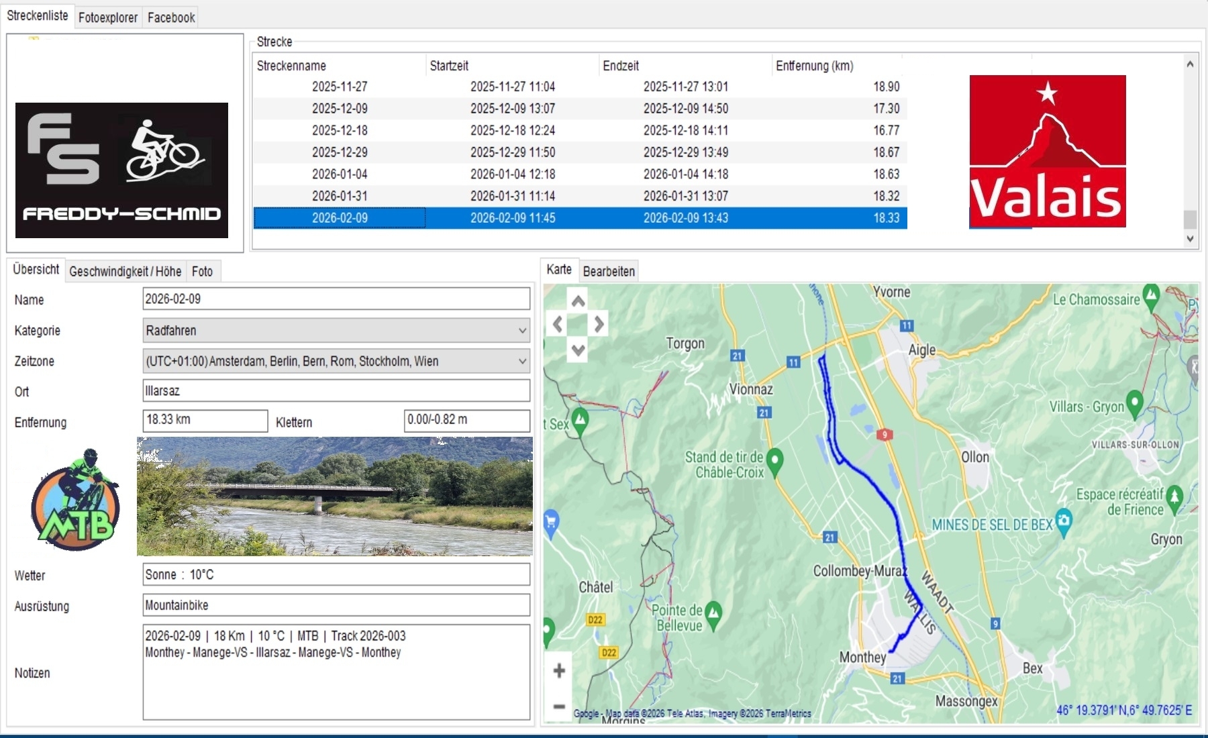Switch to the Bearbeiten map tab
This screenshot has height=738, width=1208.
[609, 272]
